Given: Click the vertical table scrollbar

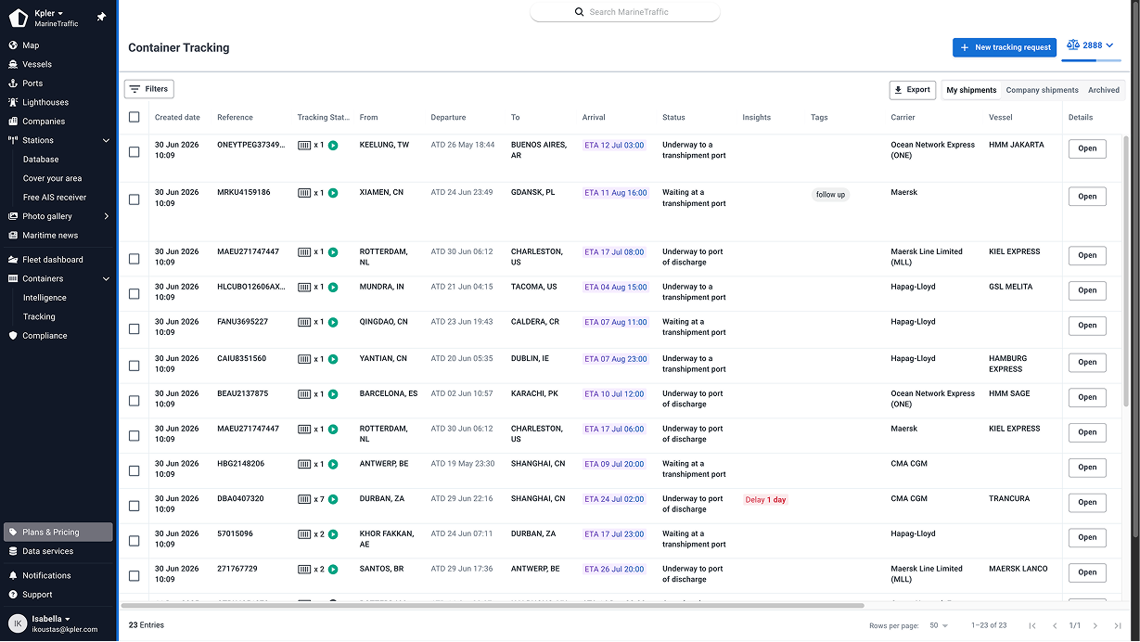Looking at the screenshot, I should pyautogui.click(x=1127, y=271).
